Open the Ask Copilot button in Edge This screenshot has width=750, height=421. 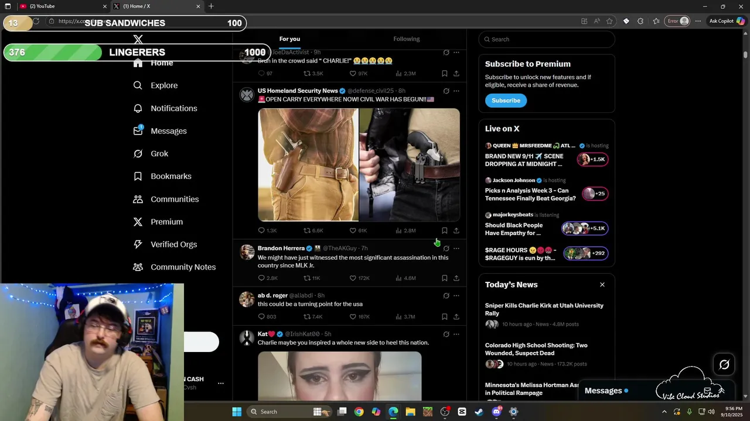point(727,21)
